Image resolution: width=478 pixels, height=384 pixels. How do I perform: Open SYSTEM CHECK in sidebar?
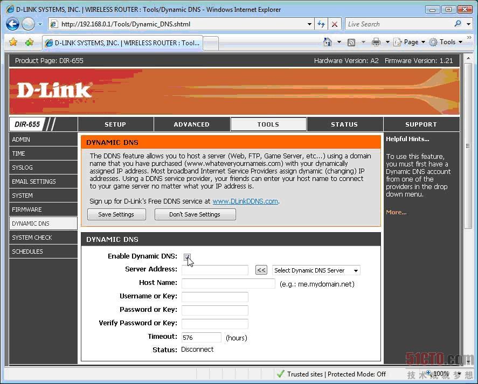[43, 238]
